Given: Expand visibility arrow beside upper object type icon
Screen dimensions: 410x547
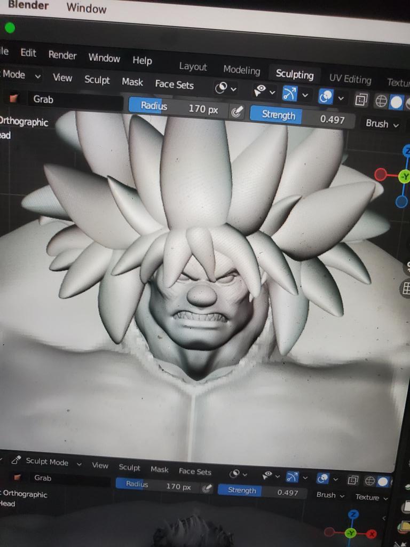Looking at the screenshot, I should click(234, 89).
